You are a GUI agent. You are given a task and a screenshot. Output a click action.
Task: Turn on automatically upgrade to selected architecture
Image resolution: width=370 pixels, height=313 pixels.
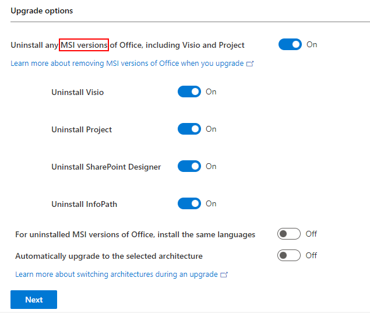tap(289, 255)
